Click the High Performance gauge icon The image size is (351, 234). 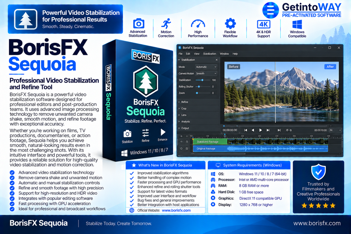198,24
